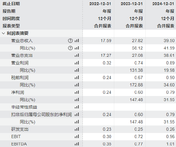Image resolution: width=176 pixels, height=147 pixels.
Task: Show chart for 营业总收入 row
Action: pyautogui.click(x=77, y=40)
